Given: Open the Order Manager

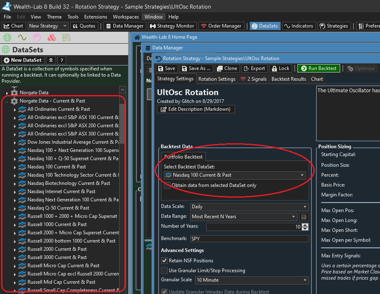Looking at the screenshot, I should [x=221, y=26].
